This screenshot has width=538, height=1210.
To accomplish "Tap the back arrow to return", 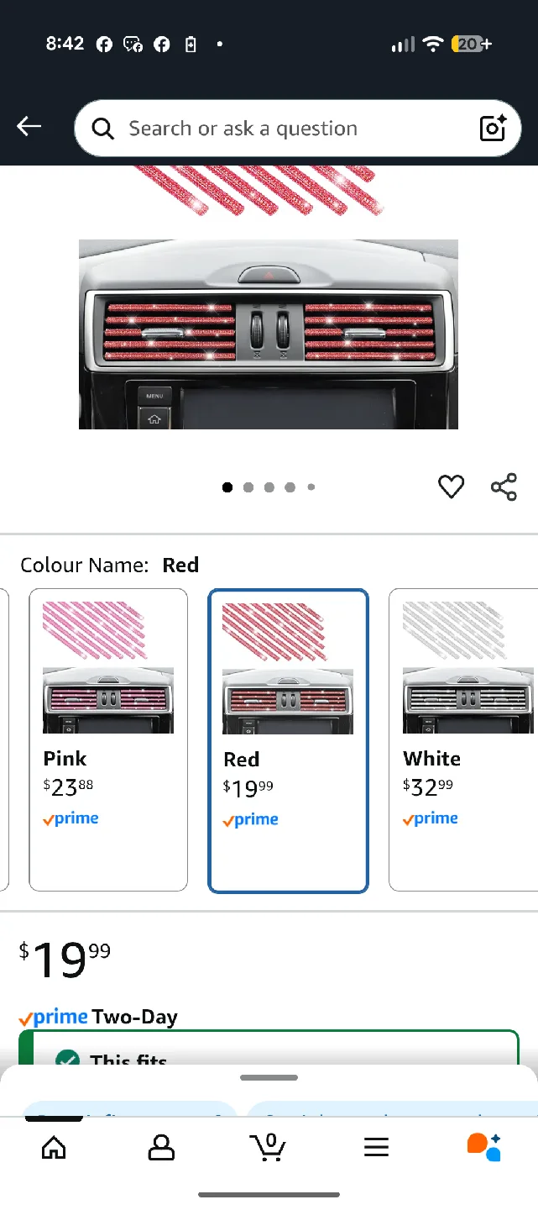I will [29, 126].
